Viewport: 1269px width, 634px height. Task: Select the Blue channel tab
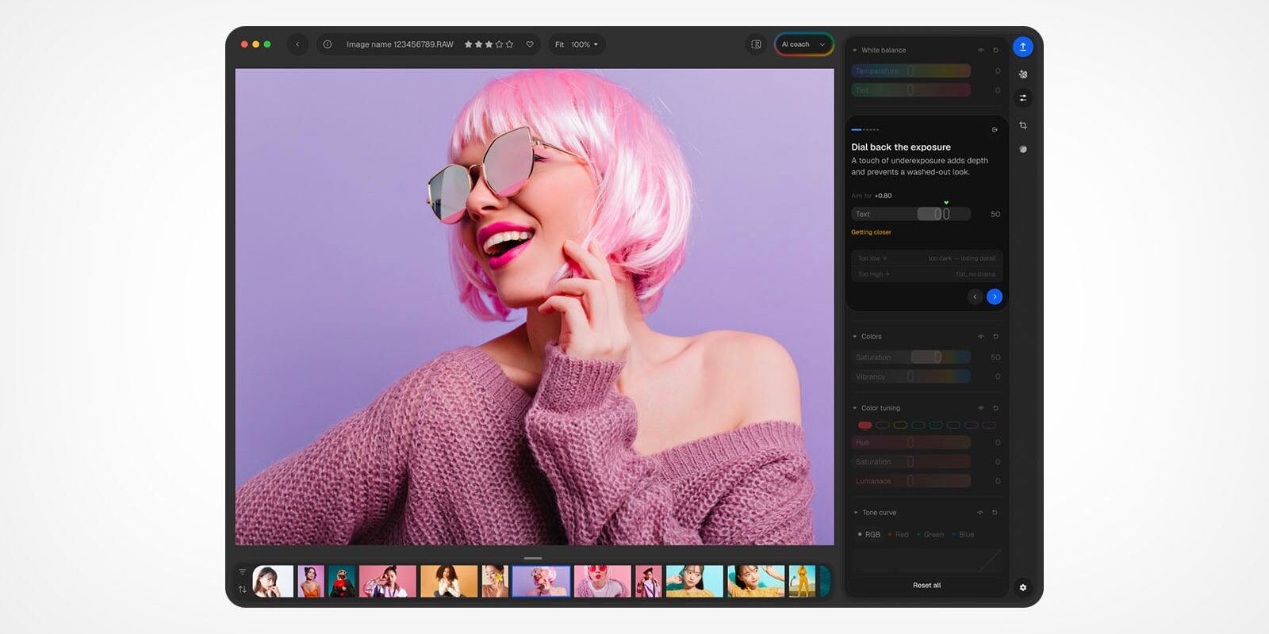(963, 534)
